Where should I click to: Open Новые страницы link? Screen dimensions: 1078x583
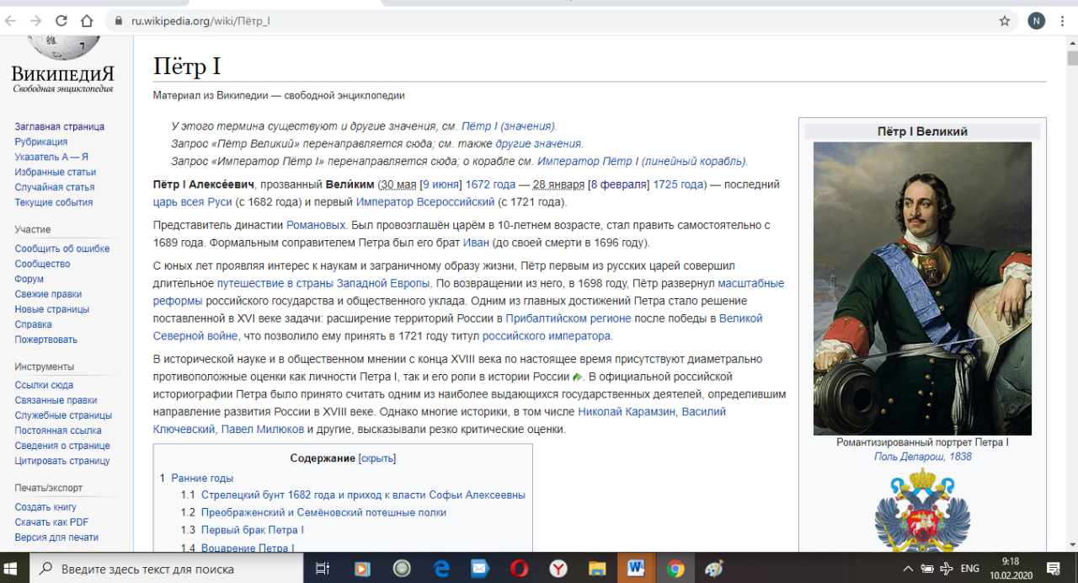(52, 309)
